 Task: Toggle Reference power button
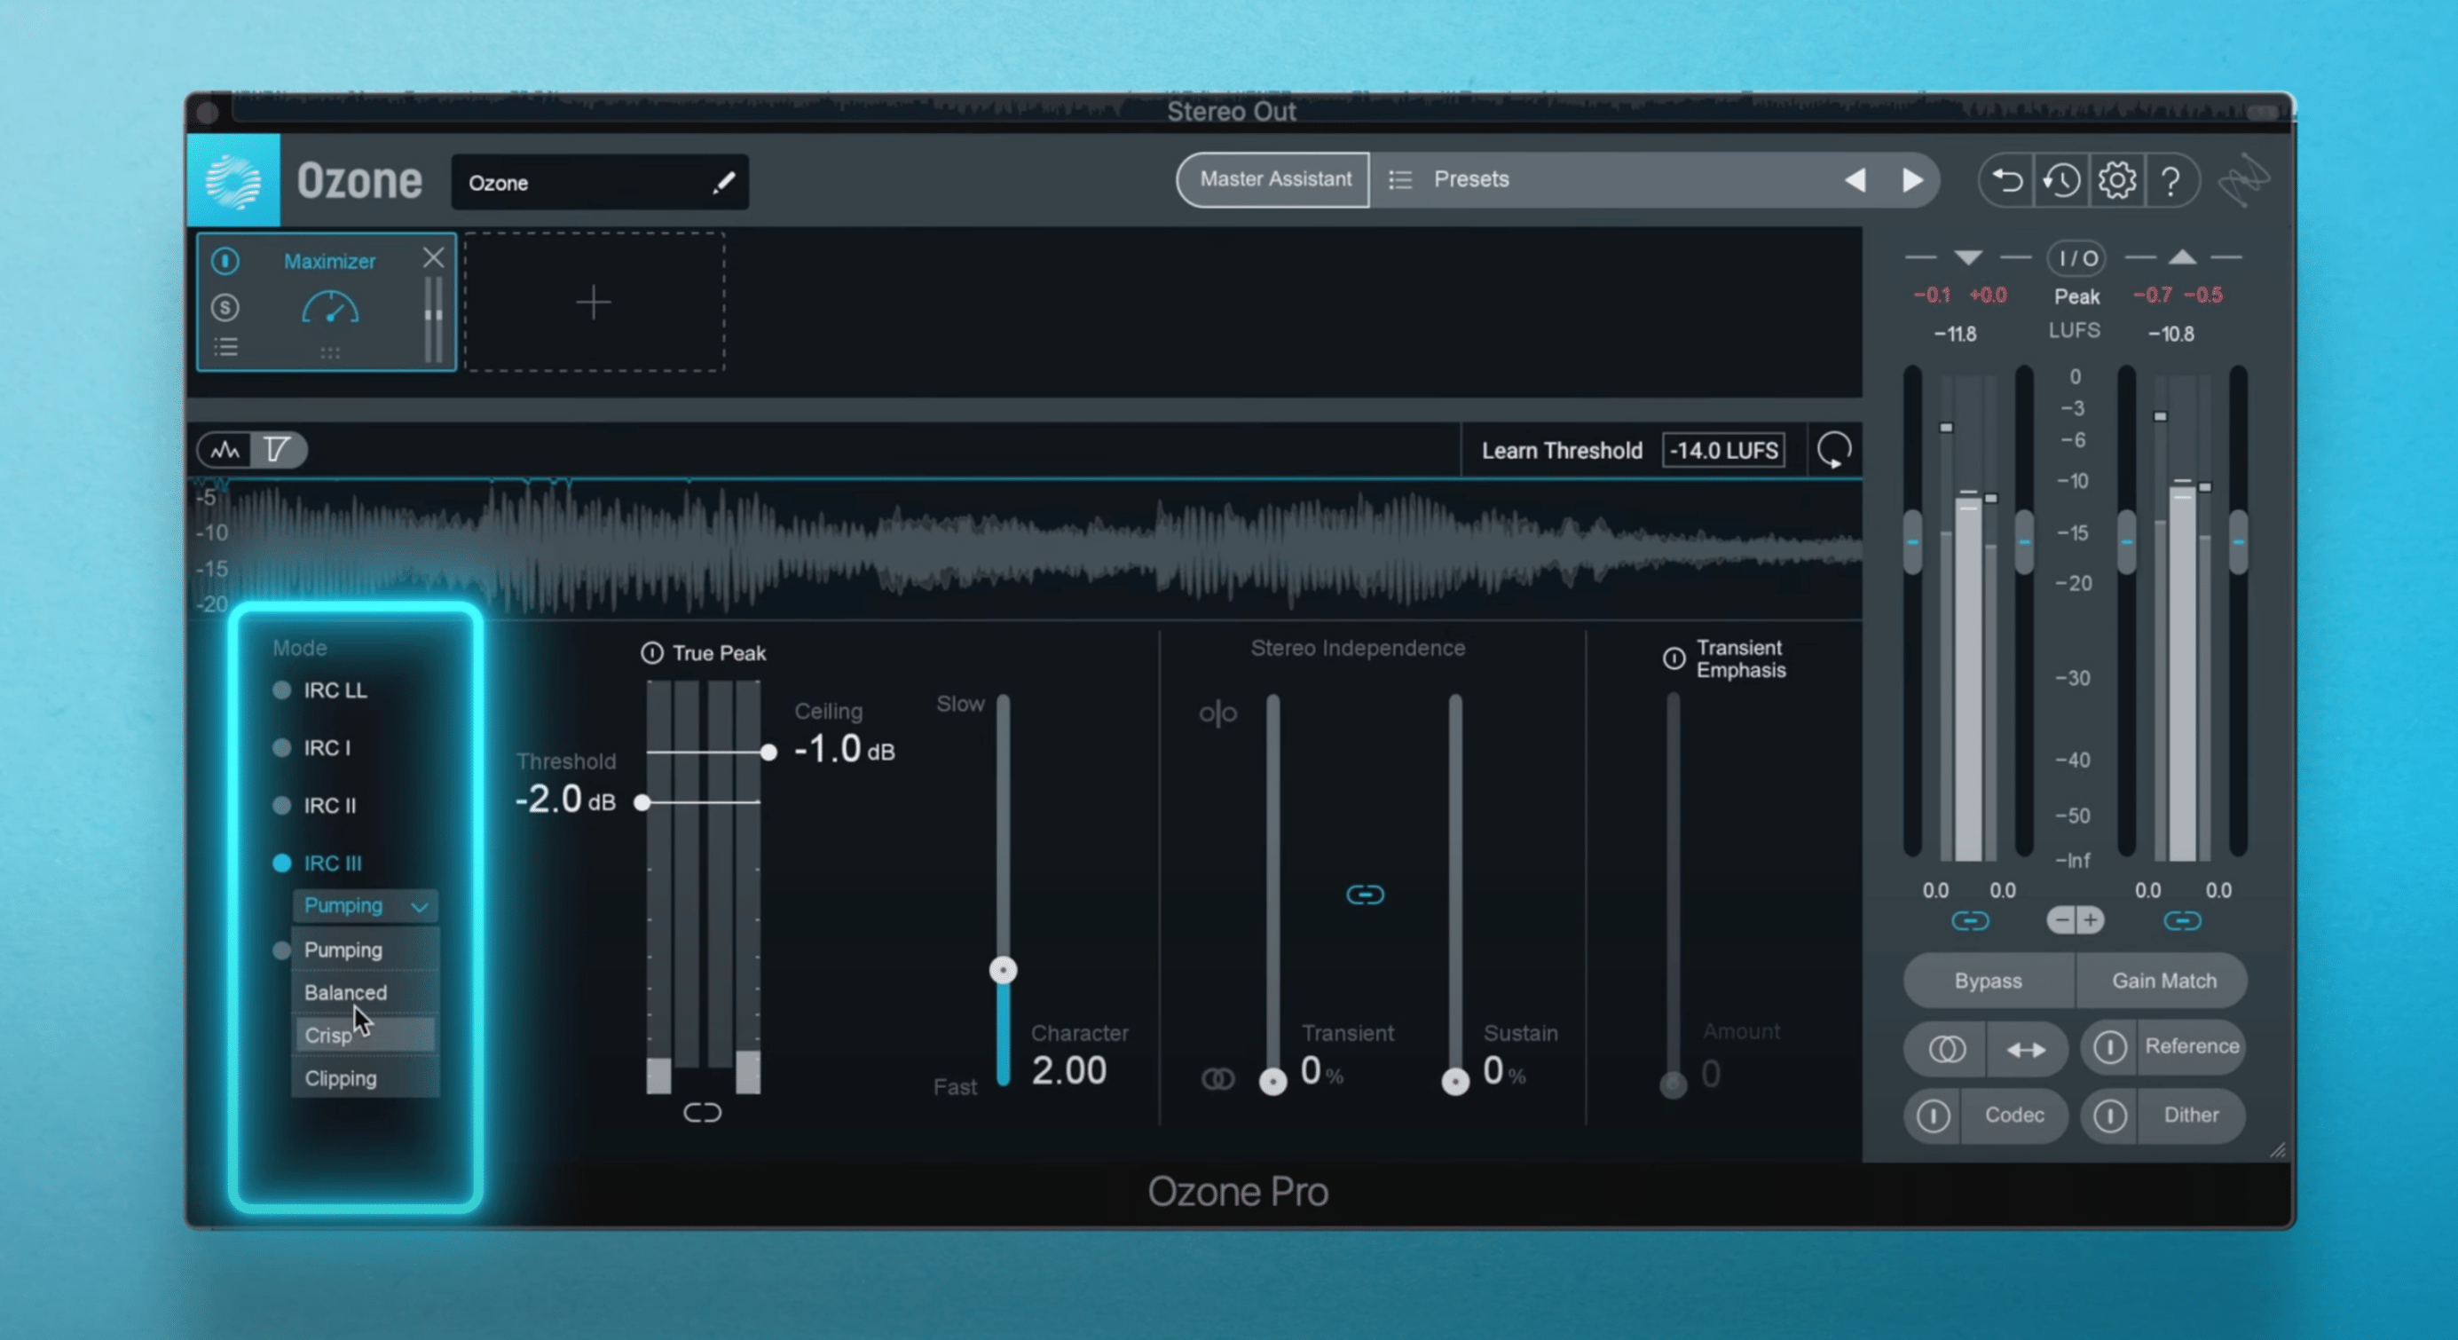[x=2110, y=1047]
